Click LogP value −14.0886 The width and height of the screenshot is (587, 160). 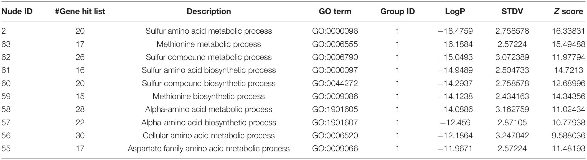pyautogui.click(x=455, y=110)
